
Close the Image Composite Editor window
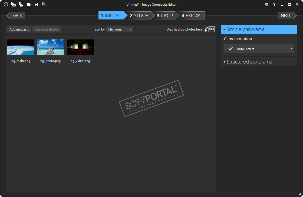[297, 4]
